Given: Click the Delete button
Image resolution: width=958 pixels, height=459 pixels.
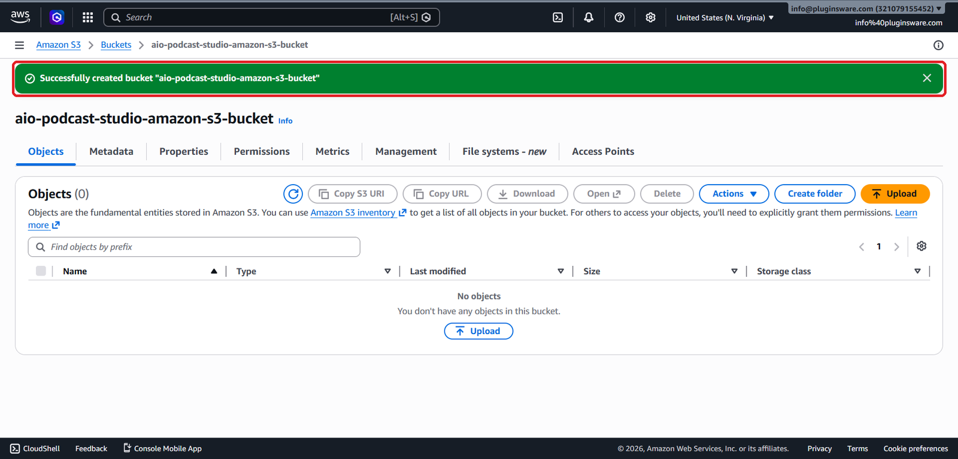Looking at the screenshot, I should 667,194.
